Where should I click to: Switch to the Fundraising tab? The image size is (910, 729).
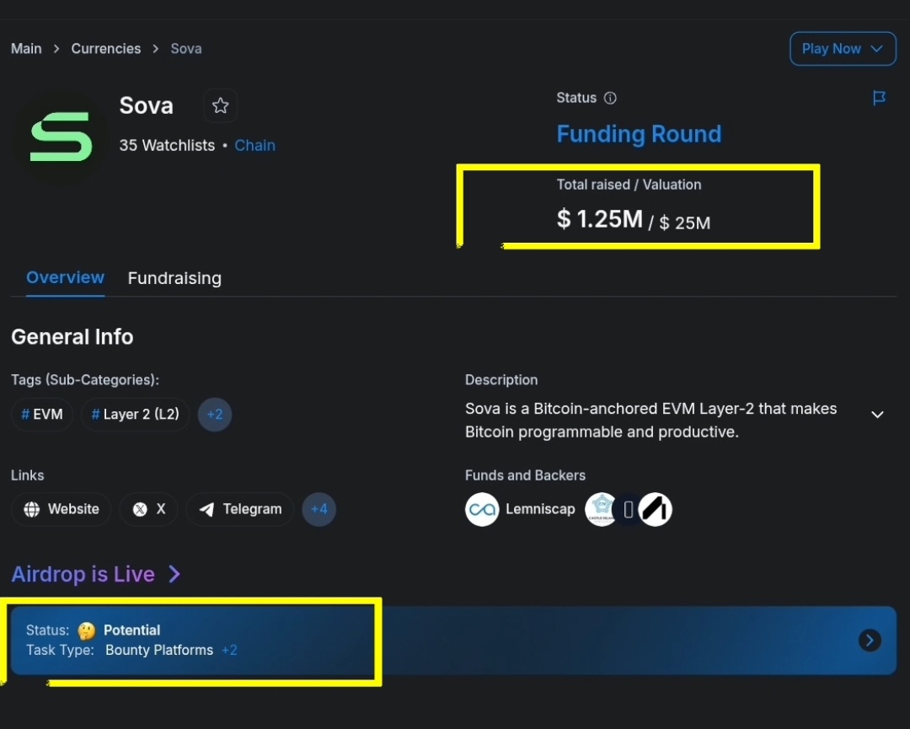click(174, 278)
